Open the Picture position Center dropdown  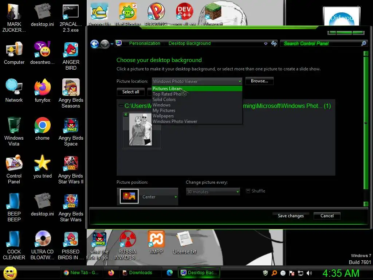pyautogui.click(x=147, y=197)
